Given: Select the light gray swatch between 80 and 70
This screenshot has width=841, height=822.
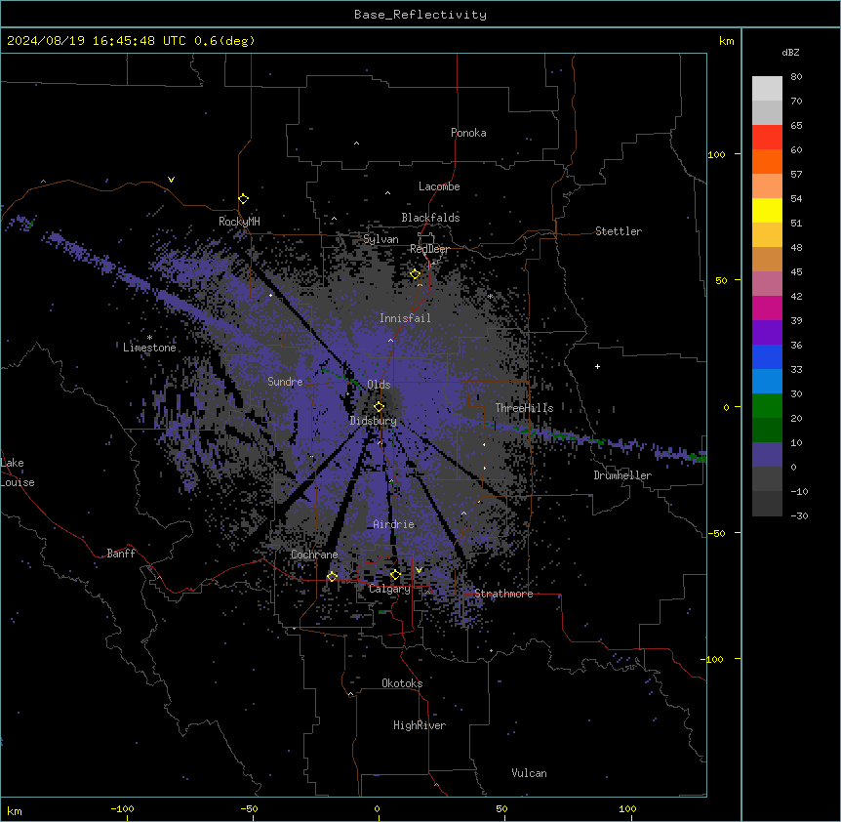Looking at the screenshot, I should pyautogui.click(x=767, y=89).
